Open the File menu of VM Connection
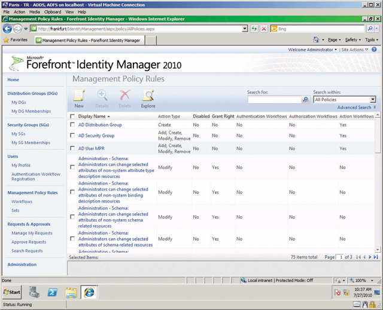The height and width of the screenshot is (310, 383). (7, 12)
